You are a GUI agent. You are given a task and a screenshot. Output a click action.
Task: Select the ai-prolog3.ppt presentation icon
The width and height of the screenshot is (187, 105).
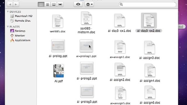(x=87, y=91)
